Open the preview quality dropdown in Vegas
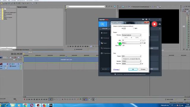 point(141,7)
